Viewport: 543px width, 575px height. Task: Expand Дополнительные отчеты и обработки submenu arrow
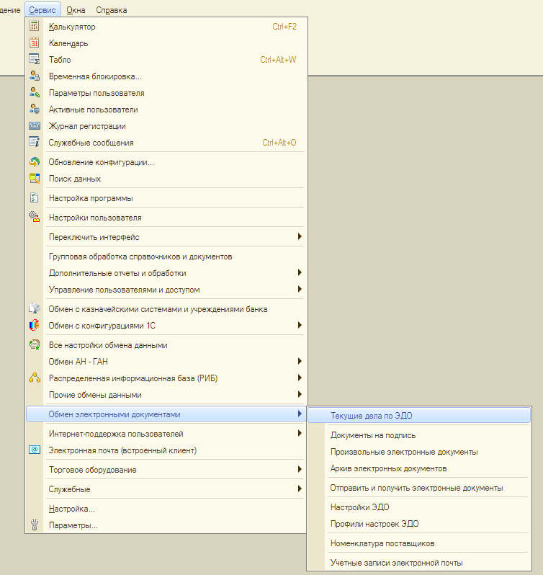pos(299,273)
